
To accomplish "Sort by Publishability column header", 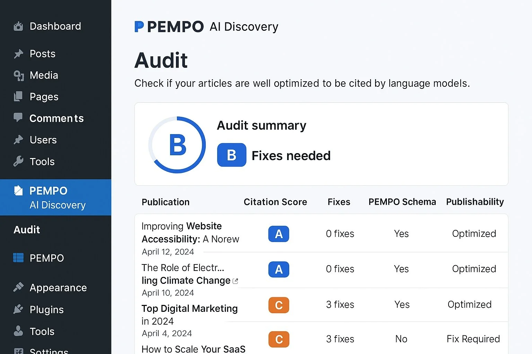I will (x=475, y=202).
